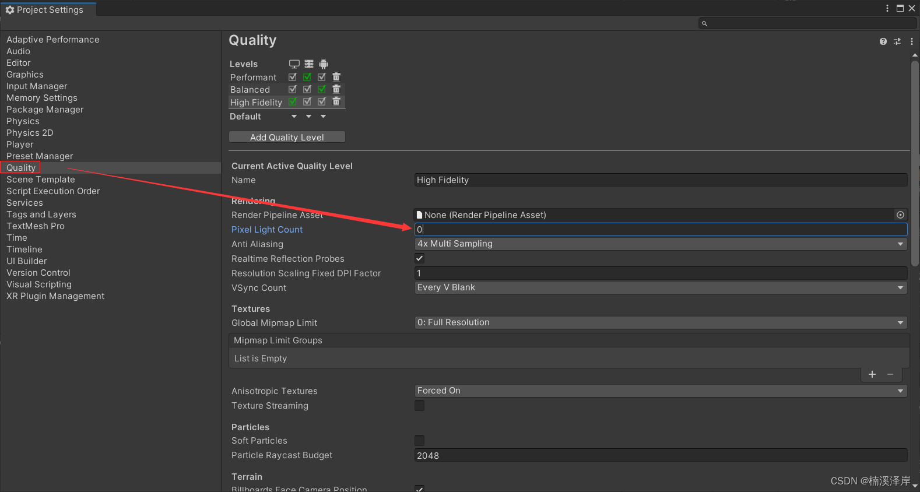The height and width of the screenshot is (492, 920).
Task: Open default quality dropdown for Android
Action: 323,117
